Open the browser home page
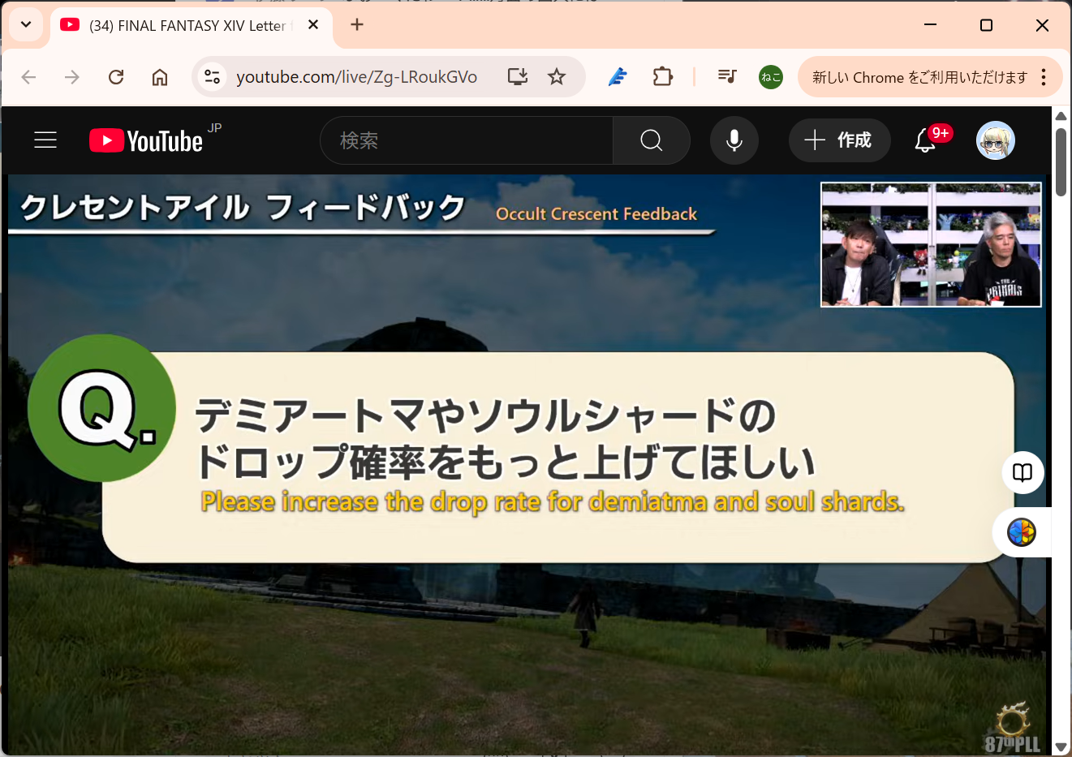Screen dimensions: 1072x757 (x=160, y=77)
